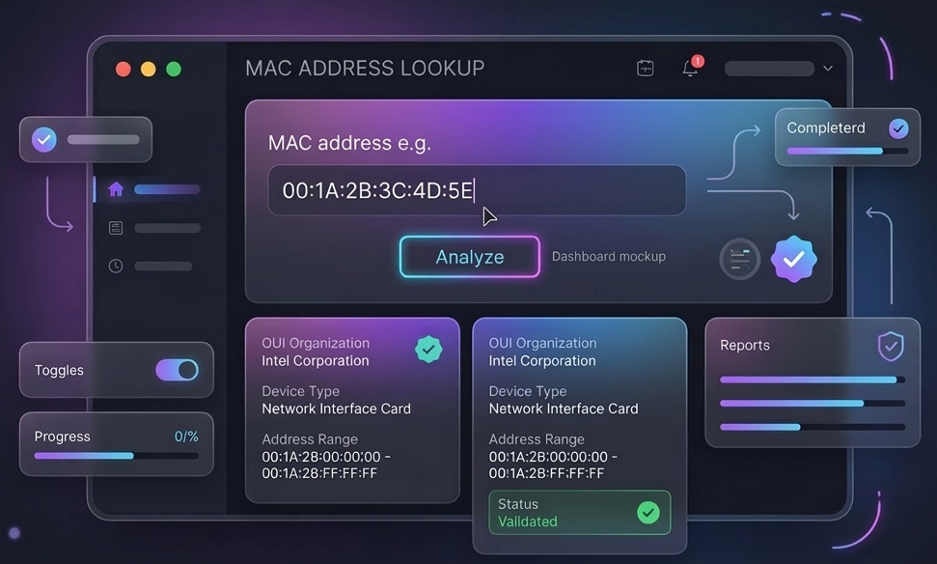937x564 pixels.
Task: Click the 'Dashboard mockup' text
Action: 608,257
